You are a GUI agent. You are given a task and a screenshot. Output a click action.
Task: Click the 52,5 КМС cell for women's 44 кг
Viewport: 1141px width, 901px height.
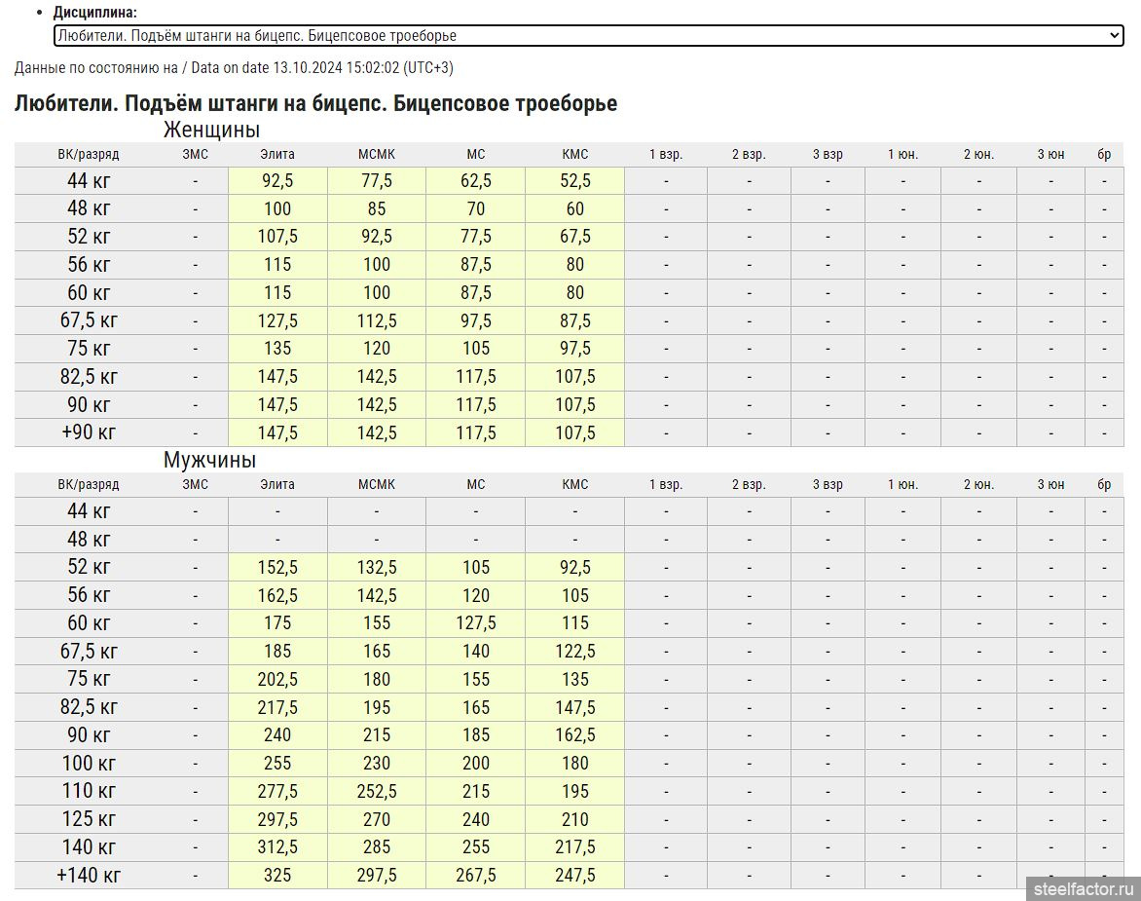click(x=574, y=180)
